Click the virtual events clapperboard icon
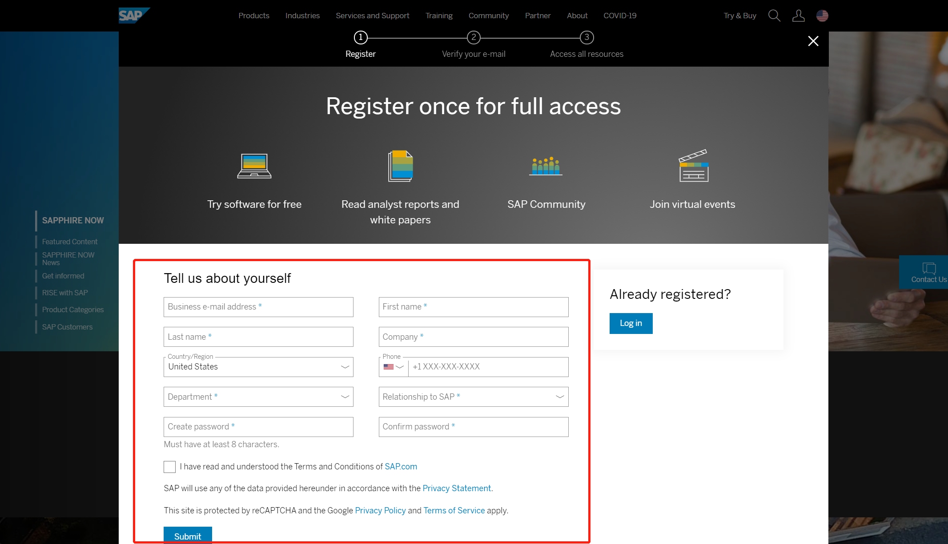The width and height of the screenshot is (948, 544). [x=693, y=166]
